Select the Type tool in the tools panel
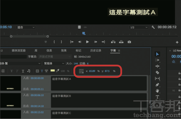This screenshot has height=119, width=181. click(x=157, y=97)
